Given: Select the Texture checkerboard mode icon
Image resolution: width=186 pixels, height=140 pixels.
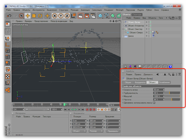Looking at the screenshot, I should 8,77.
